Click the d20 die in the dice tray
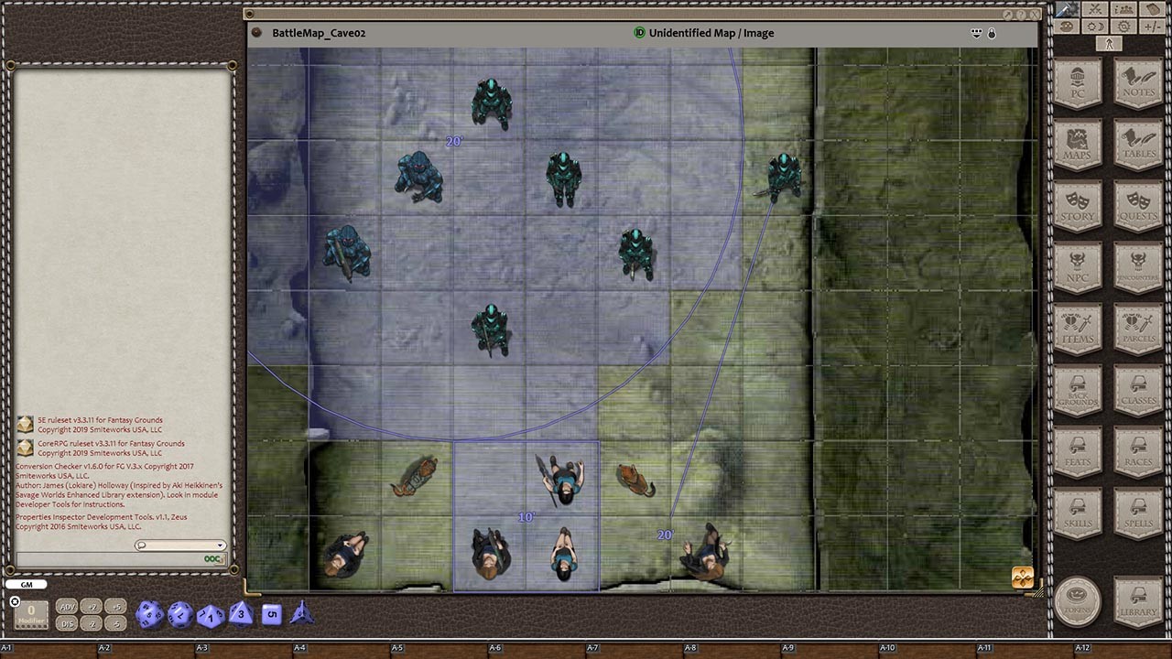 click(148, 615)
